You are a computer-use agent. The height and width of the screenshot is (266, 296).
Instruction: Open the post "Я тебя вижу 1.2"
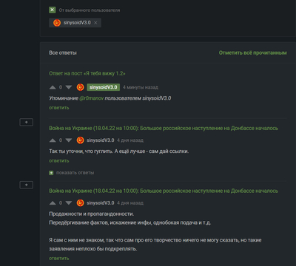click(x=87, y=73)
